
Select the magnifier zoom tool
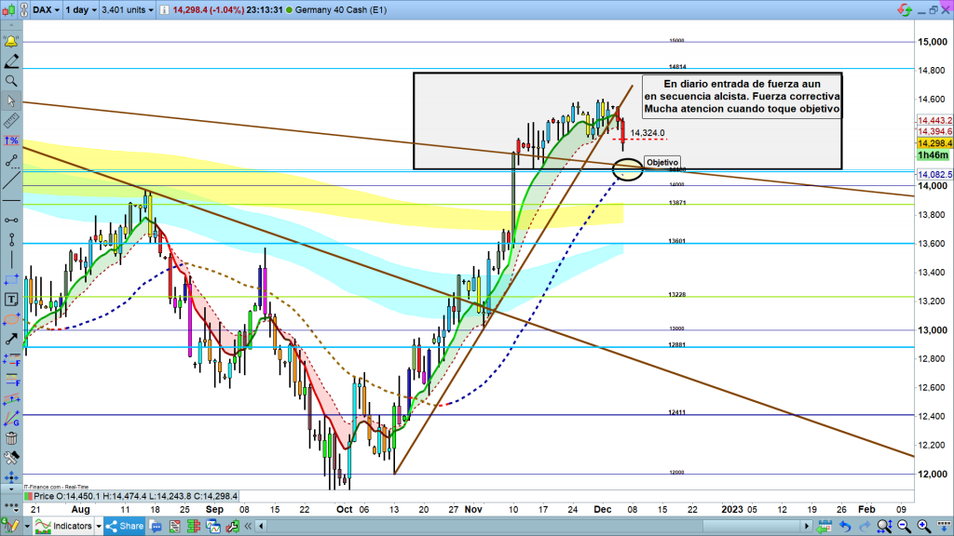12,81
